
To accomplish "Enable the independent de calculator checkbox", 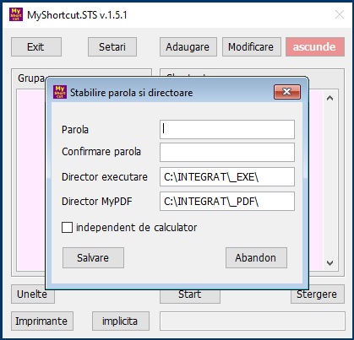I will pyautogui.click(x=67, y=228).
